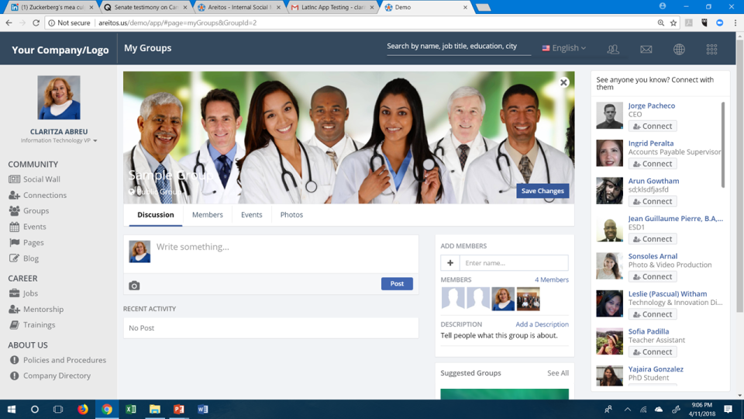Click Save Changes on cover photo

[542, 191]
